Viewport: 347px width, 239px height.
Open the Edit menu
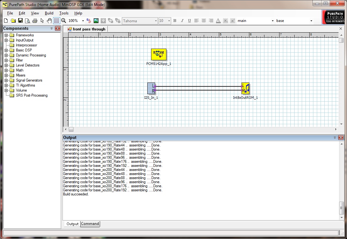22,13
